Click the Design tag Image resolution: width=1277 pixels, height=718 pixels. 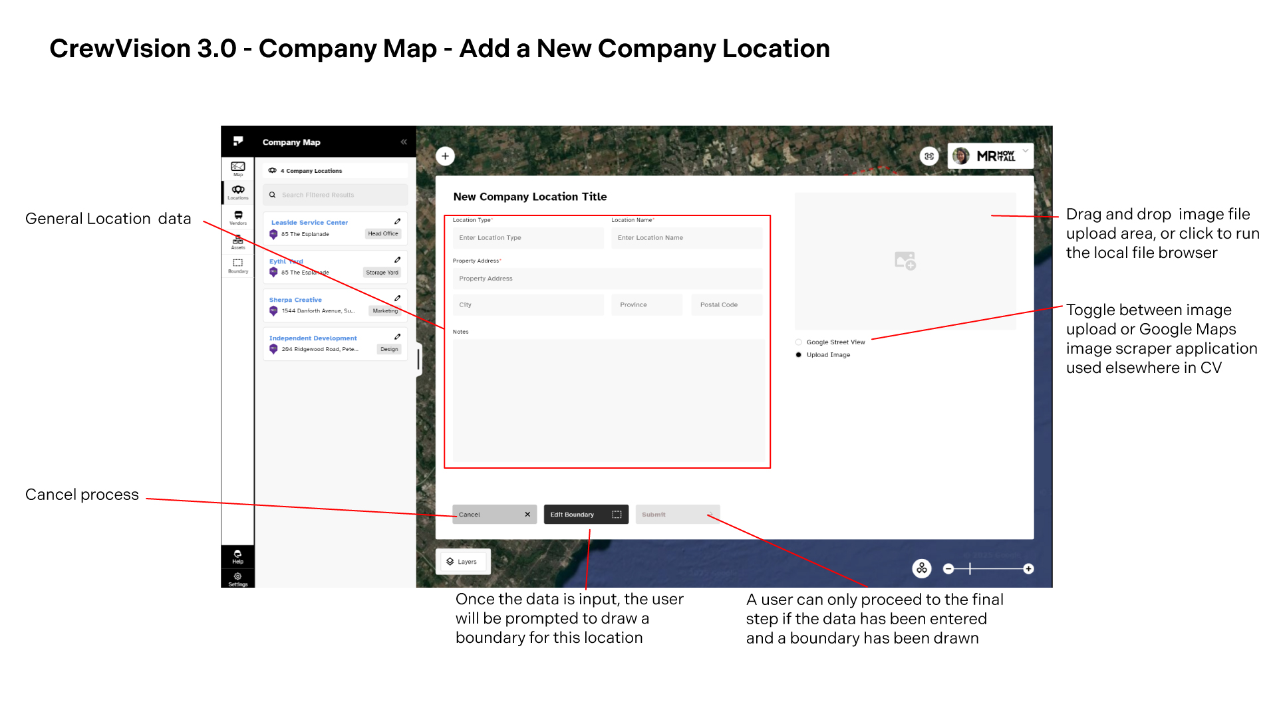pos(389,350)
